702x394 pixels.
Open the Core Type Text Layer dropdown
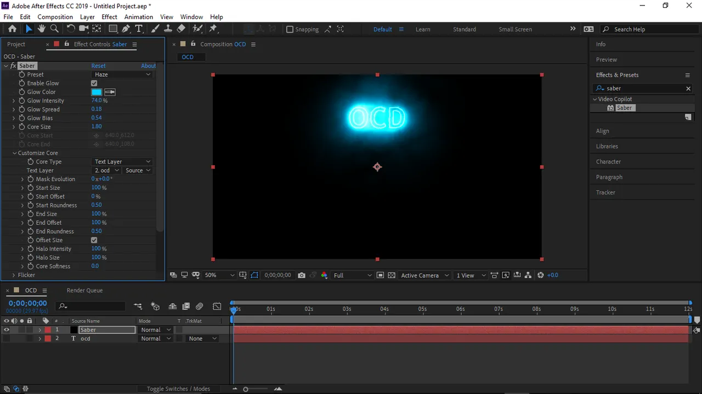point(122,162)
